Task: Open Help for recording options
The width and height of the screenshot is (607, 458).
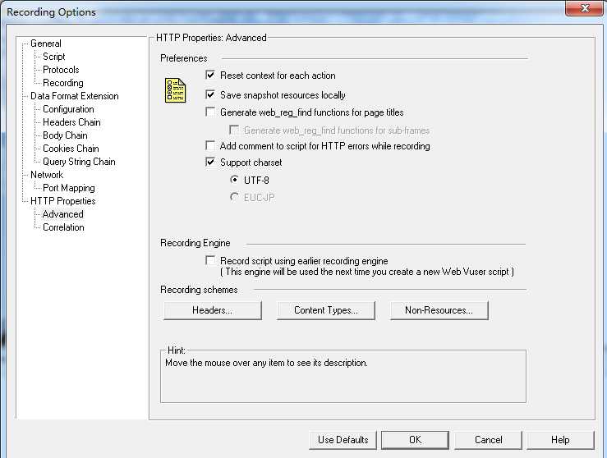Action: pyautogui.click(x=560, y=440)
